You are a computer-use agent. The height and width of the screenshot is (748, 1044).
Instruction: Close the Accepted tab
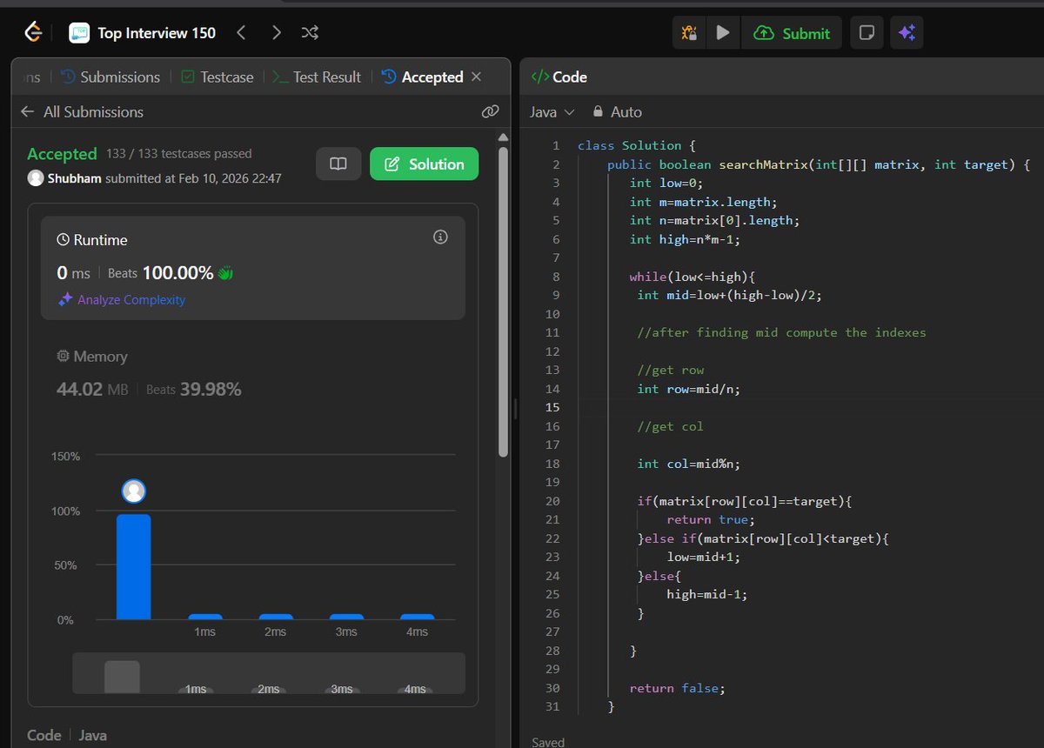click(x=476, y=77)
